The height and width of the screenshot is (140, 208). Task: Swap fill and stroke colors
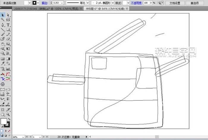[9, 119]
